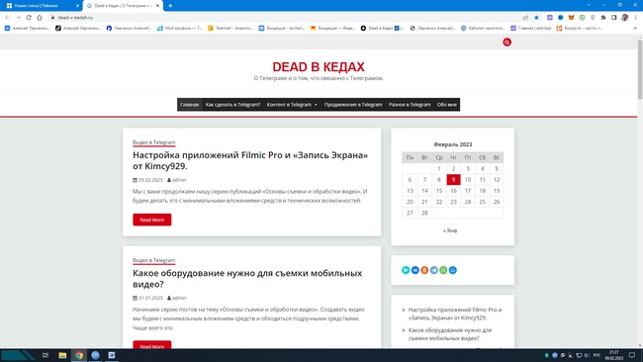Click Read More under Filmic Pro post
643x362 pixels.
pyautogui.click(x=151, y=220)
